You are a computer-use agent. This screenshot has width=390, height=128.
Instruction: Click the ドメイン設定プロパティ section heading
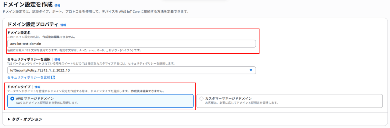coord(32,25)
